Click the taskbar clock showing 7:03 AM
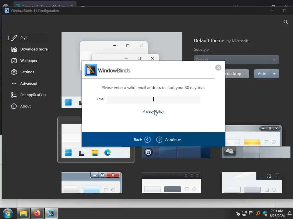Viewport: 293px width, 219px height. (x=277, y=213)
